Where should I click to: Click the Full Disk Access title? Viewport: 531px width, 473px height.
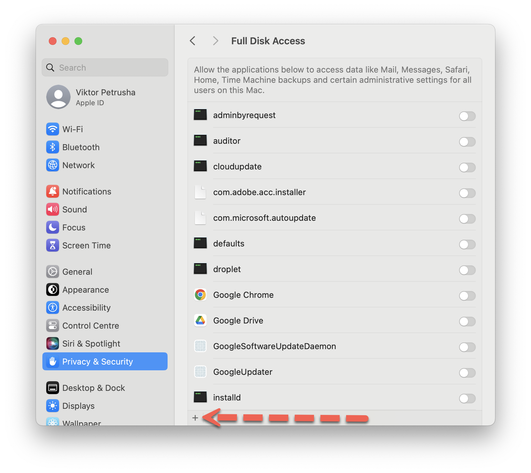tap(268, 41)
